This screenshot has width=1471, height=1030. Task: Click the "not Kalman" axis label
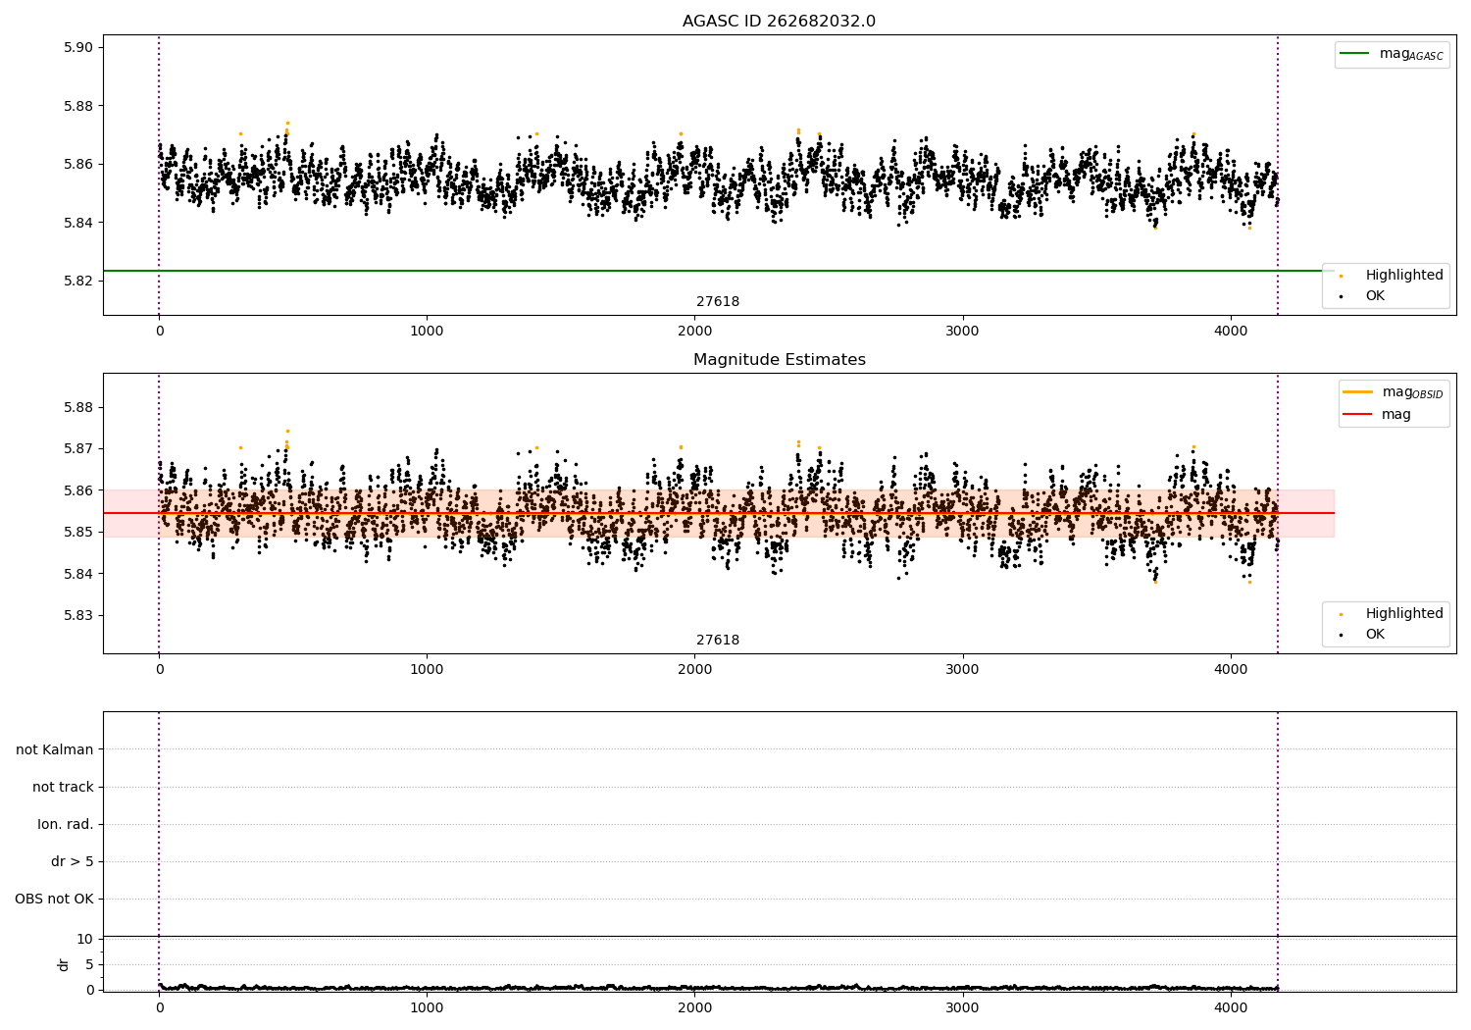pos(55,749)
